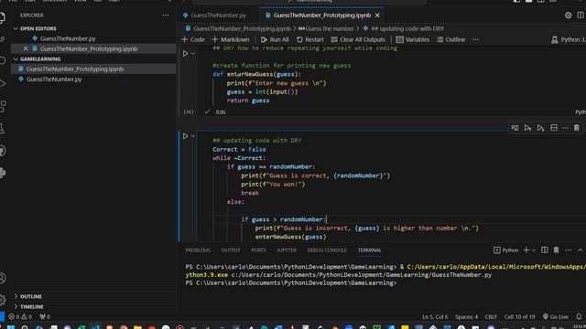Add a new Code cell
The height and width of the screenshot is (329, 586).
193,39
